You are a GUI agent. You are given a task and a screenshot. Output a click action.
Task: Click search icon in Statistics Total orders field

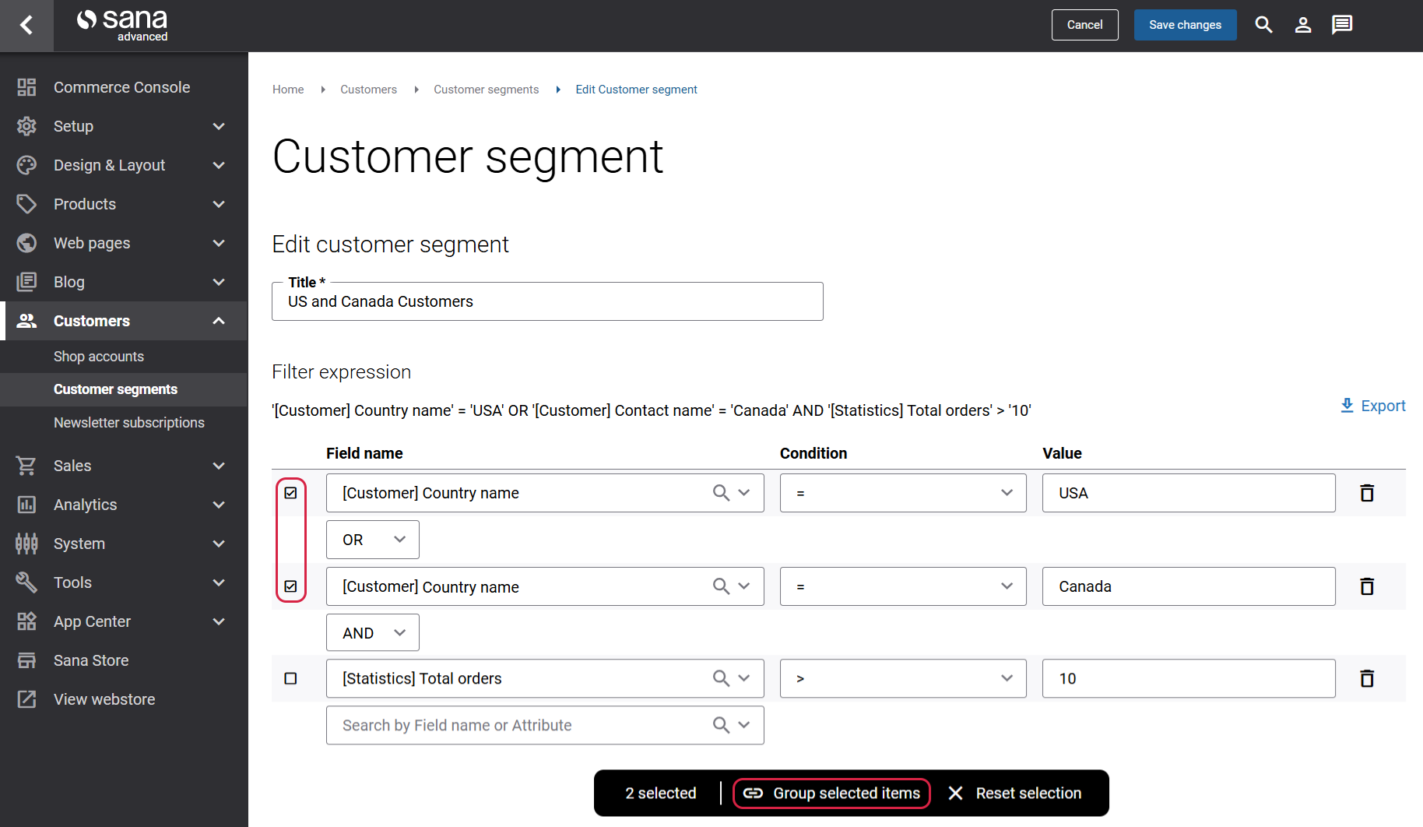tap(721, 678)
